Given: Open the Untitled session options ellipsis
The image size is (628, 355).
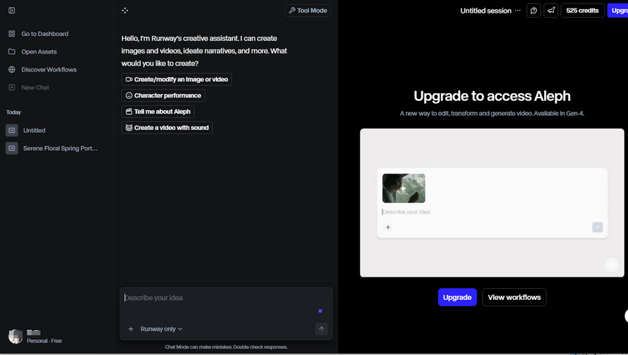Looking at the screenshot, I should [518, 11].
